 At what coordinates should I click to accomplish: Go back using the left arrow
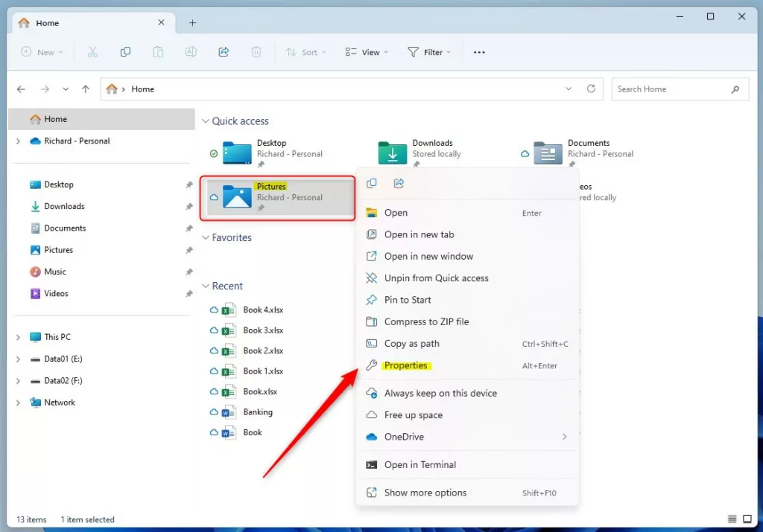click(x=21, y=89)
